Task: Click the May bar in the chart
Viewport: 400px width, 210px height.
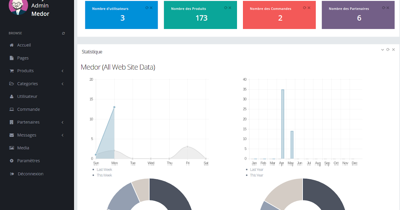Action: coord(292,145)
